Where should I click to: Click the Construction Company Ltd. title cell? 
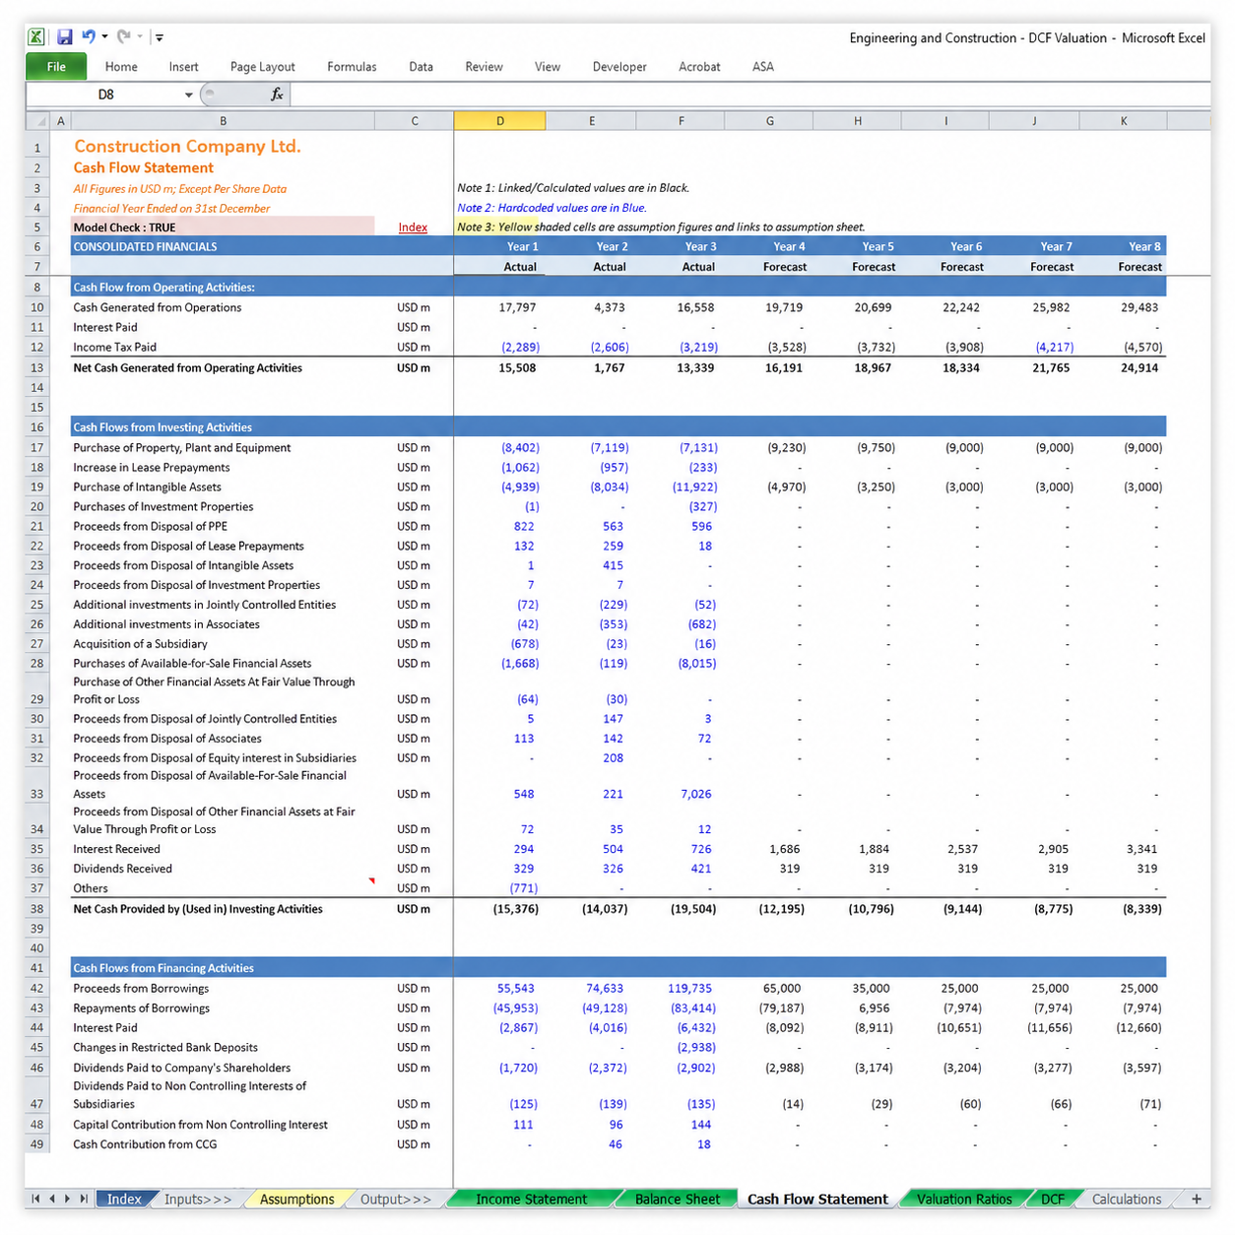point(187,146)
